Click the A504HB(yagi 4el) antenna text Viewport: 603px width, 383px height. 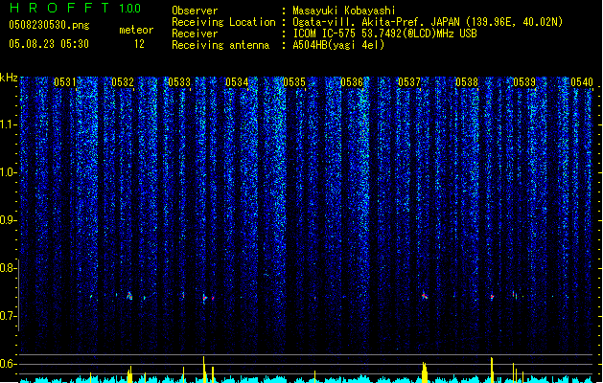pyautogui.click(x=338, y=45)
